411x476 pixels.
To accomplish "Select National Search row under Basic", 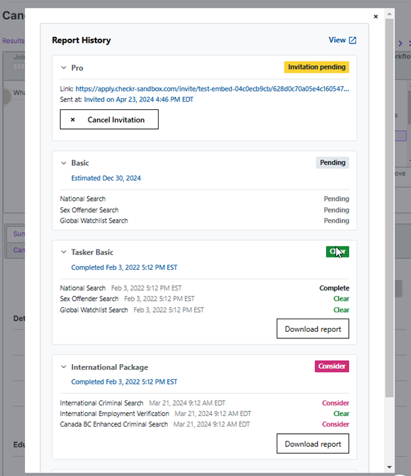I will (x=204, y=199).
